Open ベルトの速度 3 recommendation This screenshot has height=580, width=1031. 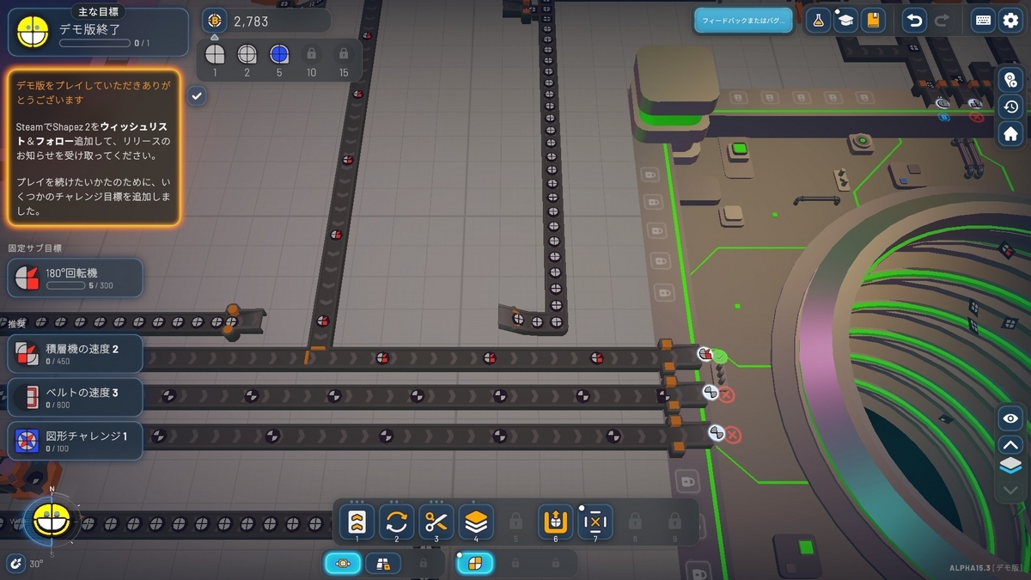[x=76, y=397]
